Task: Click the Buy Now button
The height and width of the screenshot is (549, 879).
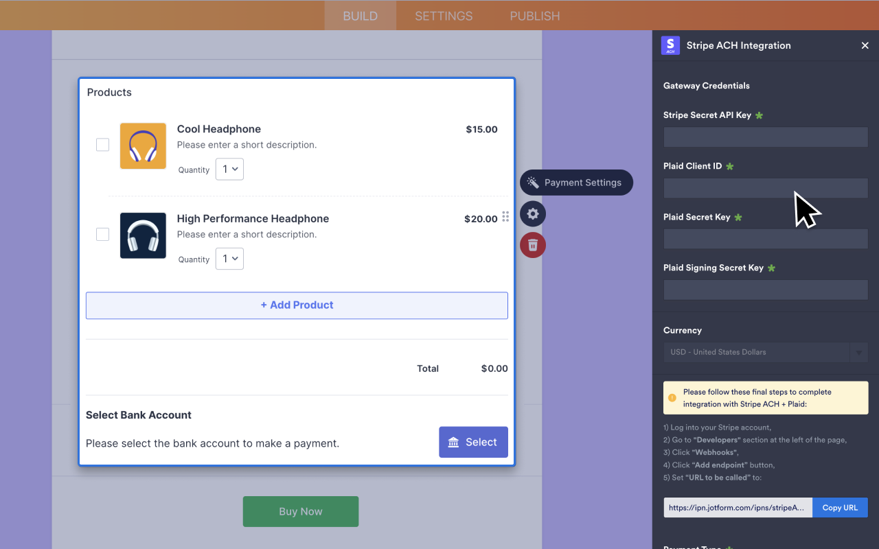Action: [x=300, y=511]
